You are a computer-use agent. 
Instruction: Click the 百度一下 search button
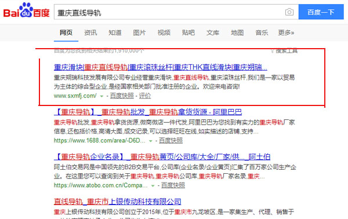[x=321, y=12]
